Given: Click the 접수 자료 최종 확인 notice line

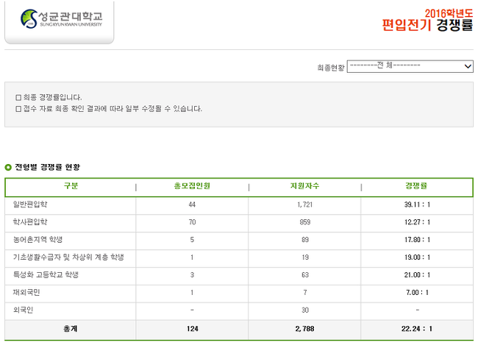Looking at the screenshot, I should 109,109.
